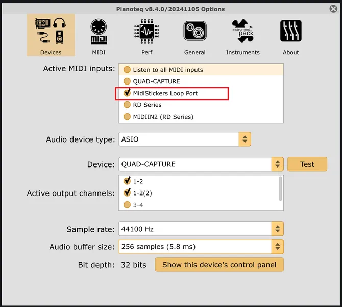The width and height of the screenshot is (342, 307).
Task: Click the 'Audio device type:' label
Action: 80,139
